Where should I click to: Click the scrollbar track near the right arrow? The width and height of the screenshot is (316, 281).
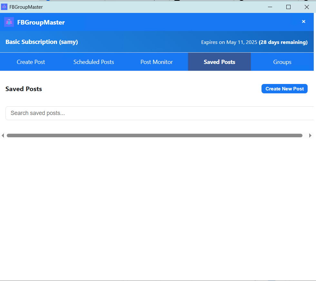click(306, 135)
